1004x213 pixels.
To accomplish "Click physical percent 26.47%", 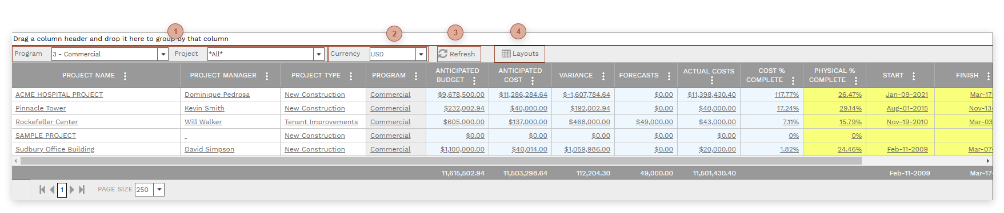I will pos(850,95).
